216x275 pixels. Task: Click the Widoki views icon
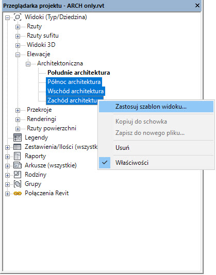pyautogui.click(x=18, y=17)
